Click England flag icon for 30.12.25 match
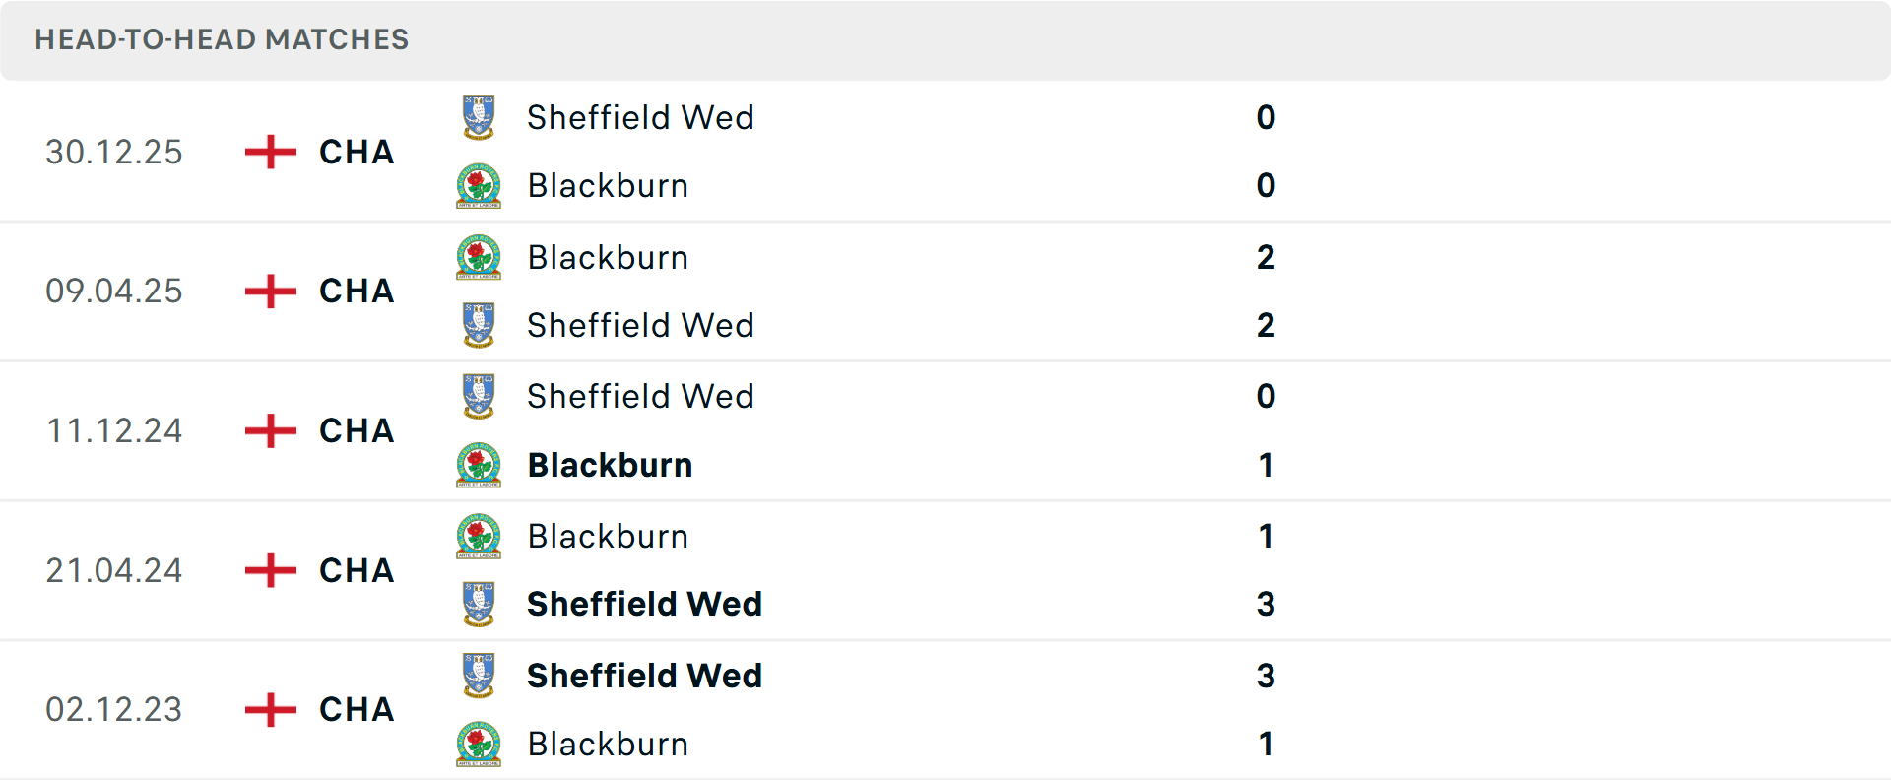 270,152
